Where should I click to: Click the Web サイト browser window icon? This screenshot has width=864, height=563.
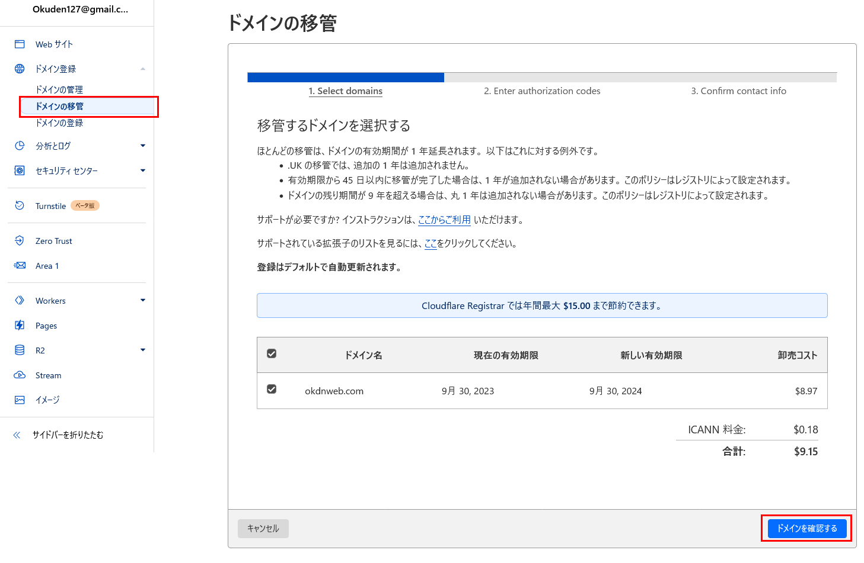click(x=20, y=44)
